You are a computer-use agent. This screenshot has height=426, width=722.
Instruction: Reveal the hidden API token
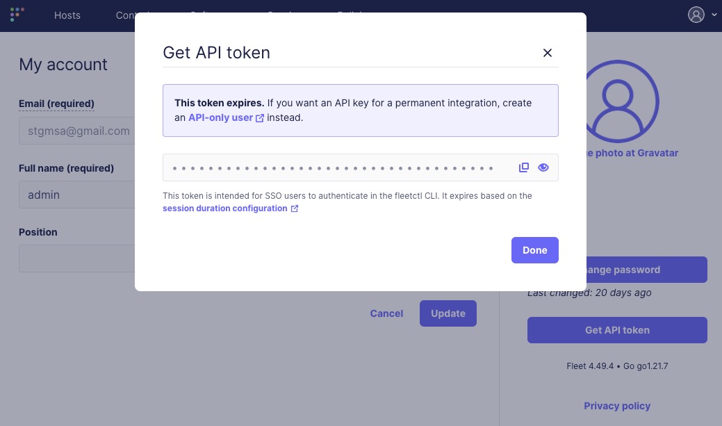(x=543, y=167)
